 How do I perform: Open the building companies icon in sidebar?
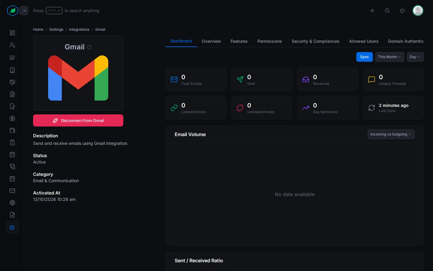coord(12,70)
